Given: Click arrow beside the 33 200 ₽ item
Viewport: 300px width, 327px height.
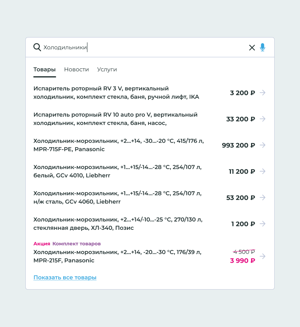Looking at the screenshot, I should point(262,119).
